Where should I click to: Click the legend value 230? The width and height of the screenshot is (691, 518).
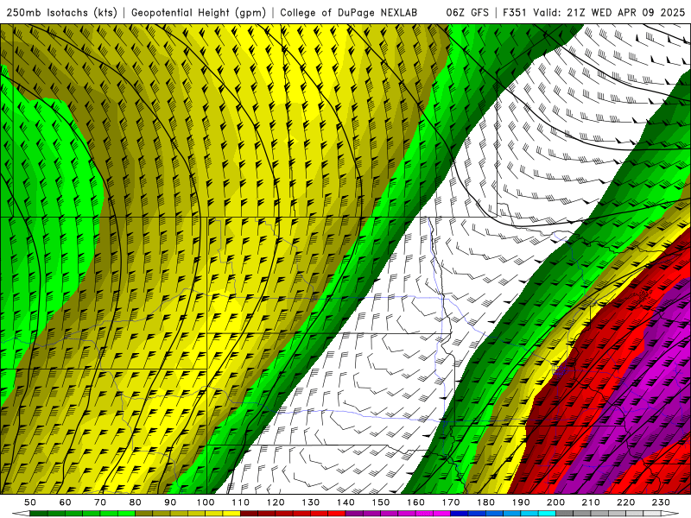pos(662,502)
